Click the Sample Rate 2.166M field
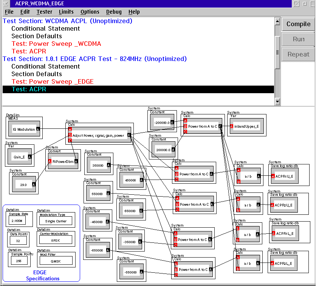316x286 pixels. point(17,220)
